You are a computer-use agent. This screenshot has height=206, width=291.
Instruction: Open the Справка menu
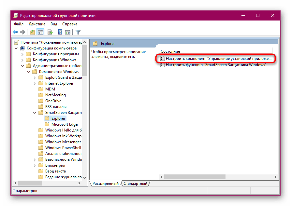coord(70,24)
